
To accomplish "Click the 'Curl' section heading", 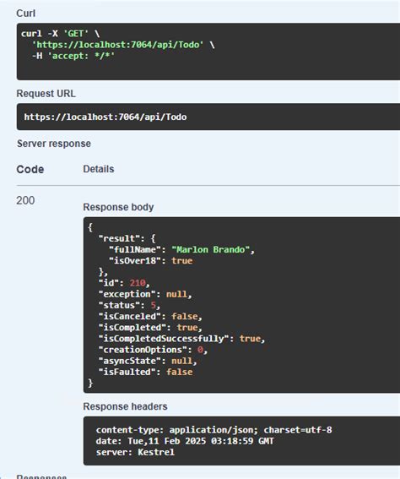I will (25, 14).
